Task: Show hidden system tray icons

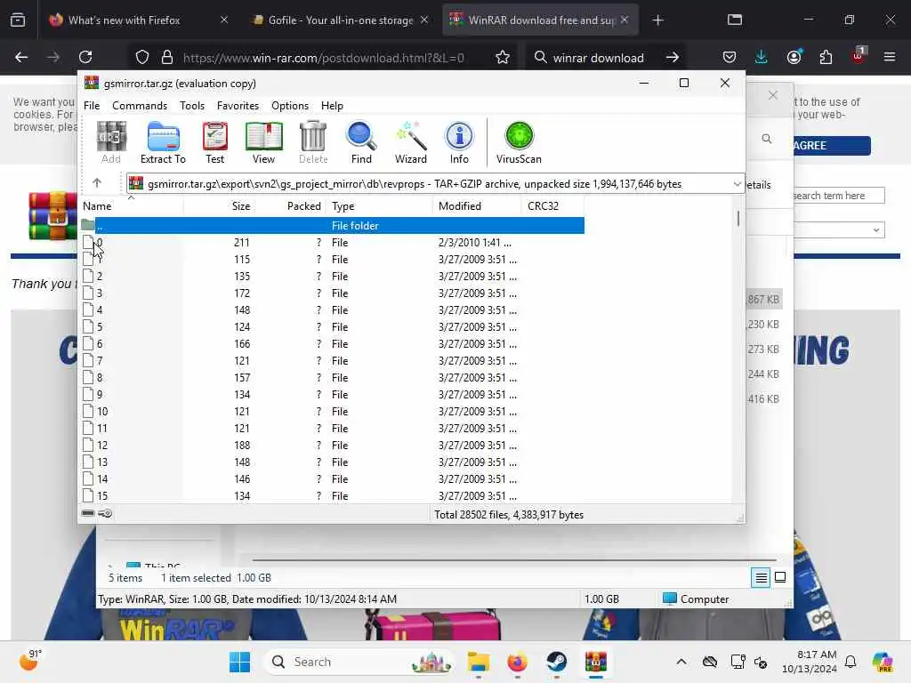Action: point(681,662)
